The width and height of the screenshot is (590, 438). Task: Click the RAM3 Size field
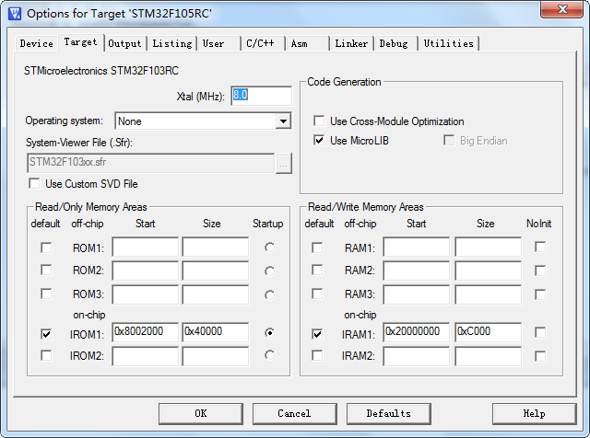pos(489,294)
